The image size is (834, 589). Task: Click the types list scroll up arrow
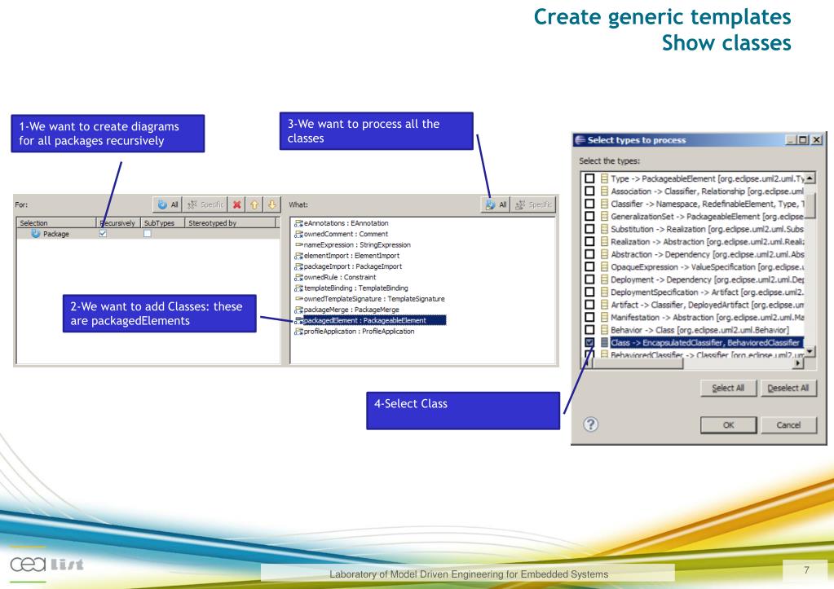point(810,178)
